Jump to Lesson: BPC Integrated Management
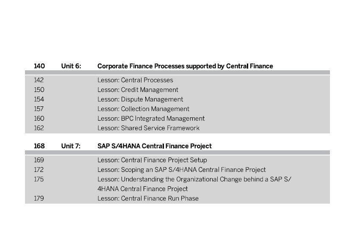360x238 pixels. [x=151, y=119]
